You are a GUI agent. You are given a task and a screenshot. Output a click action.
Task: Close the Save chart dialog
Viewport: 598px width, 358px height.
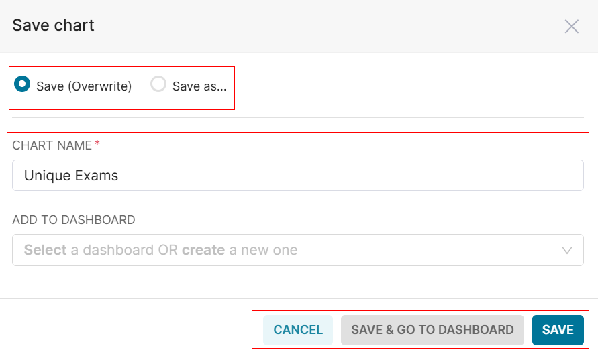[571, 26]
